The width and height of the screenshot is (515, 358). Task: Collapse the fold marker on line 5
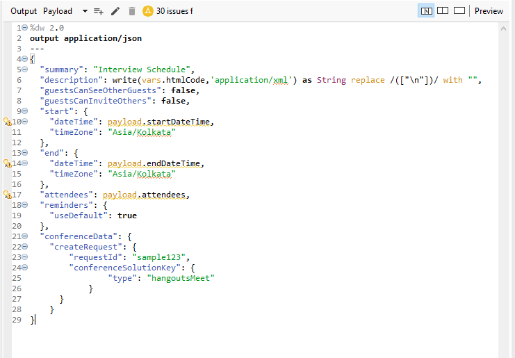point(25,70)
